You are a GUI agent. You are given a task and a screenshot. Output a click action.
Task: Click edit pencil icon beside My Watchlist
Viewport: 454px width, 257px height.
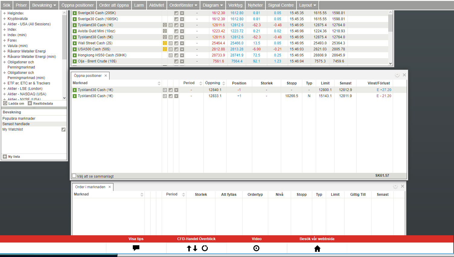click(63, 129)
